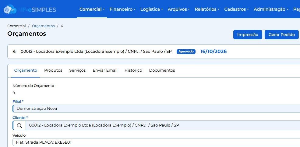Click the Gerar Pedido button

(x=282, y=35)
